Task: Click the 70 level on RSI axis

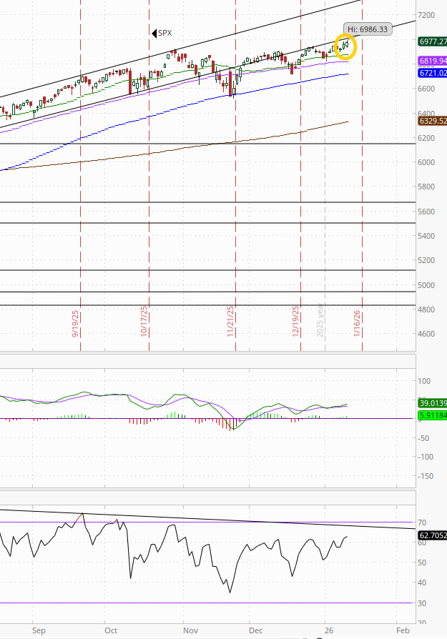Action: [x=422, y=523]
